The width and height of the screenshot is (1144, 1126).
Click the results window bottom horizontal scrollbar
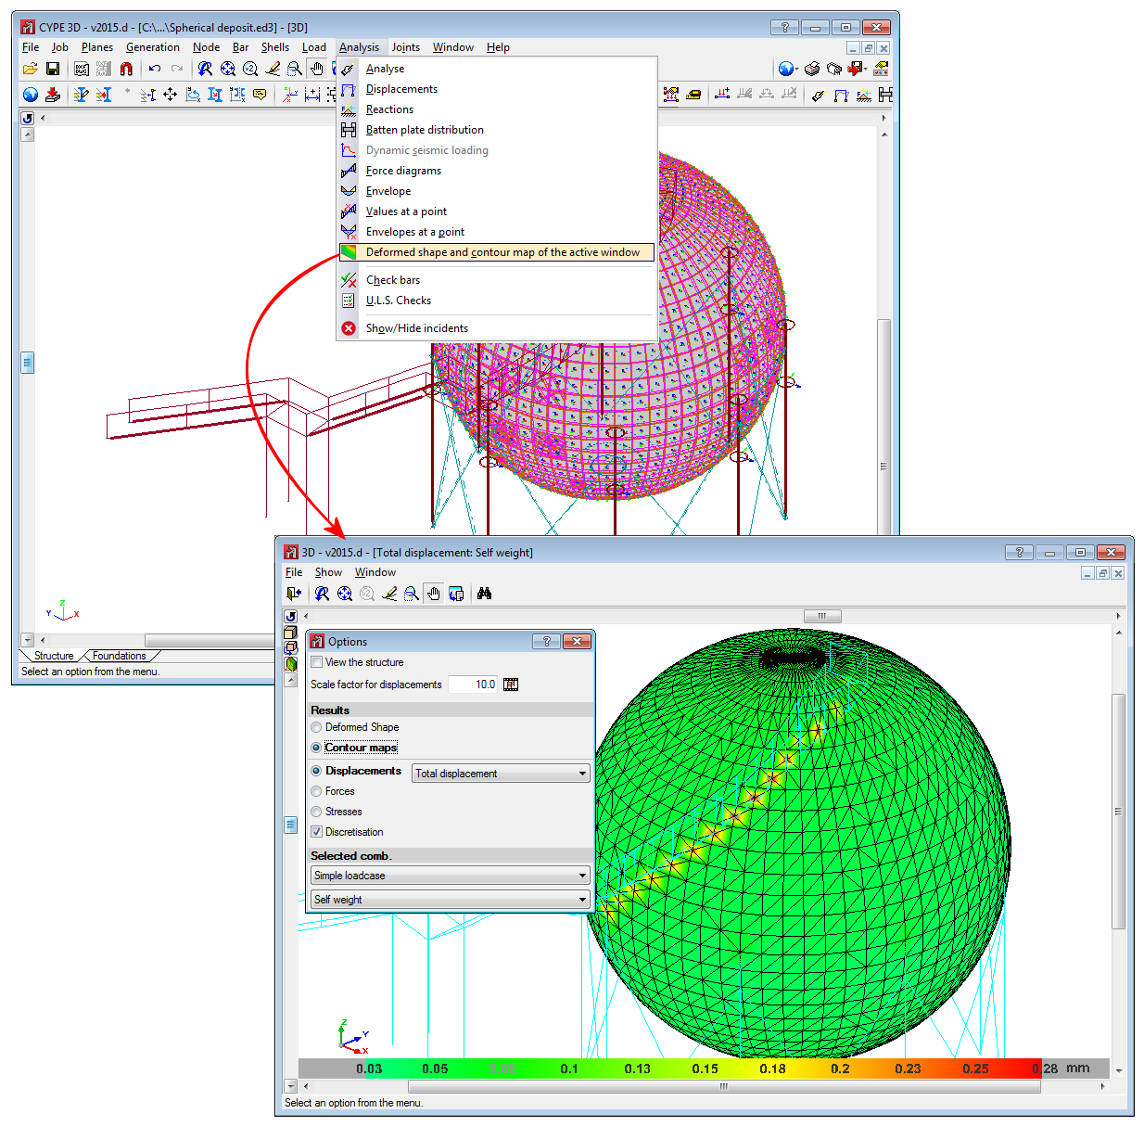723,1086
